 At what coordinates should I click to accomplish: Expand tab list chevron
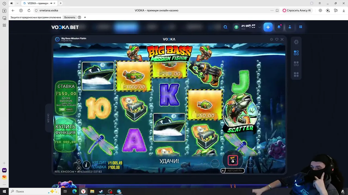point(18,3)
